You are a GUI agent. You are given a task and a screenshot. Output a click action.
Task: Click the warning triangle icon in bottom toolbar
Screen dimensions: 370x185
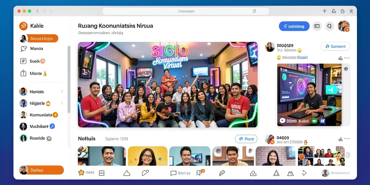coord(276,173)
